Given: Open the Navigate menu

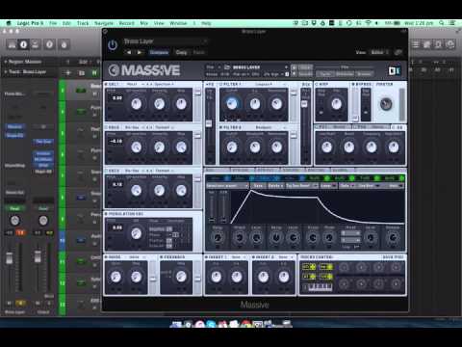Looking at the screenshot, I should click(104, 23).
